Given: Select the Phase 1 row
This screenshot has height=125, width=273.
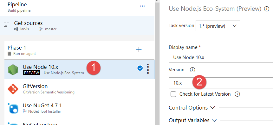Looking at the screenshot, I should [79, 50].
